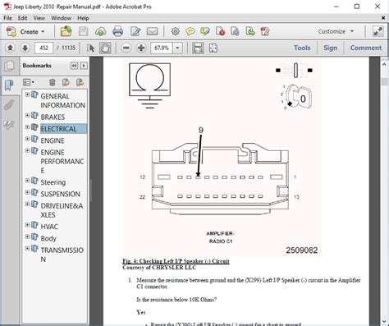Image resolution: width=389 pixels, height=326 pixels.
Task: Go to previous page arrow
Action: [10, 48]
